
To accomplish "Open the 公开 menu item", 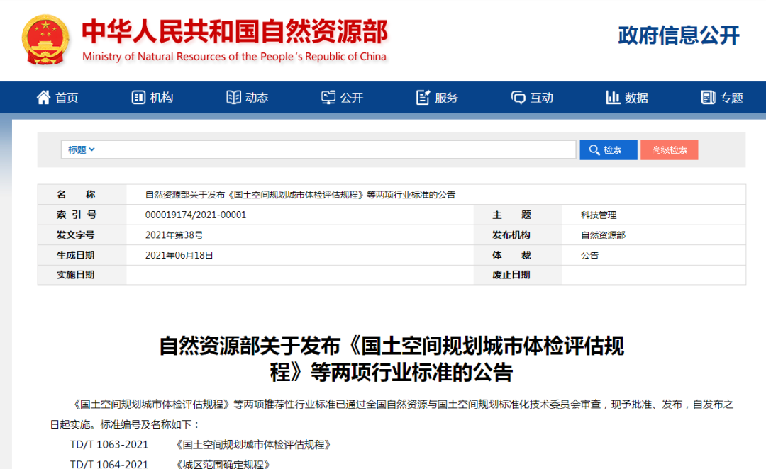I will tap(343, 98).
